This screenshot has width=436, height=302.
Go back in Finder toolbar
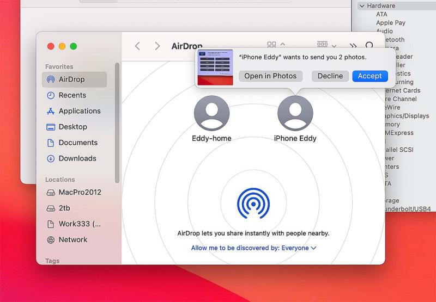(137, 46)
